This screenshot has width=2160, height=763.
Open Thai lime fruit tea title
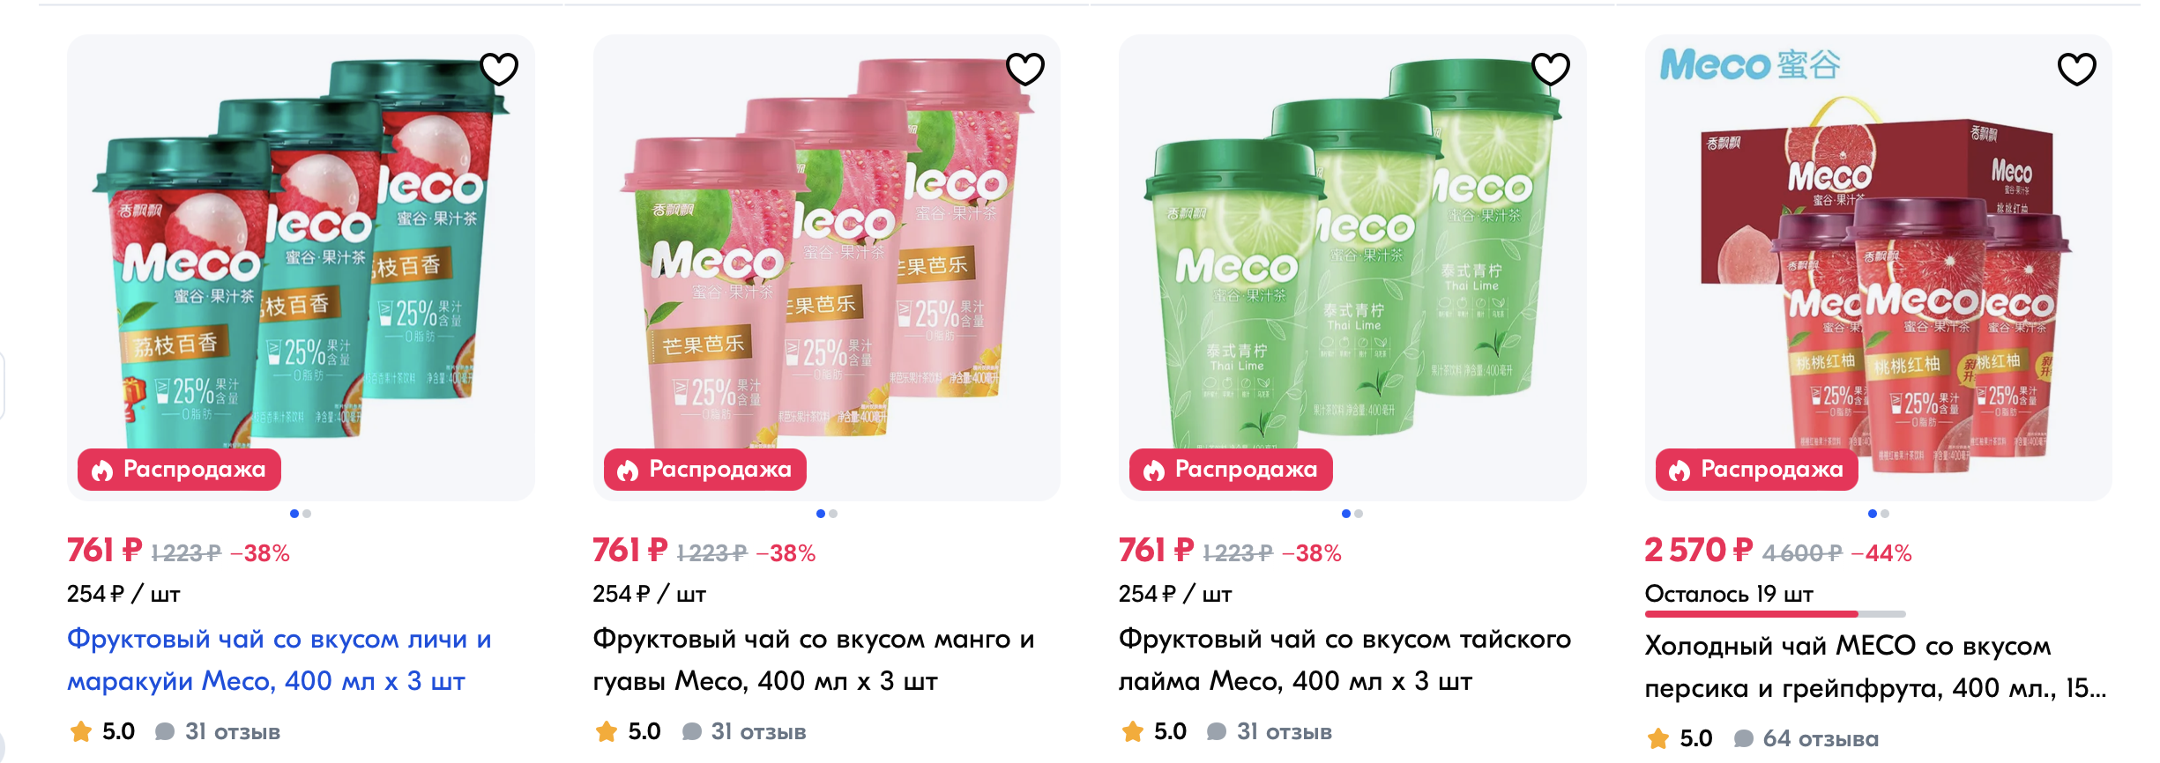coord(1344,660)
